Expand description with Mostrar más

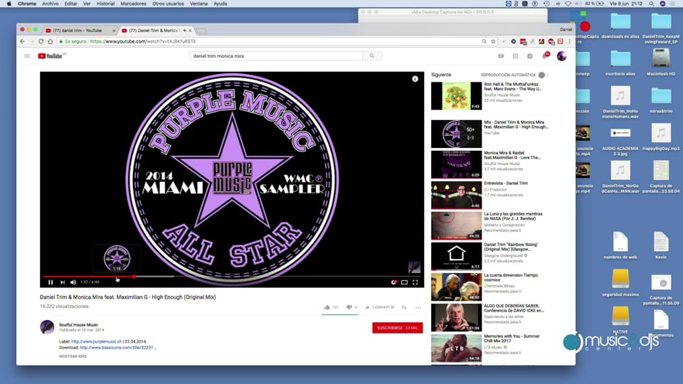(x=73, y=356)
